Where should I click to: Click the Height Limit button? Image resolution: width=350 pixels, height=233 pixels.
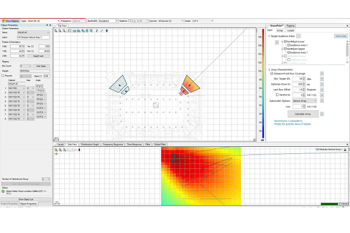click(x=38, y=56)
